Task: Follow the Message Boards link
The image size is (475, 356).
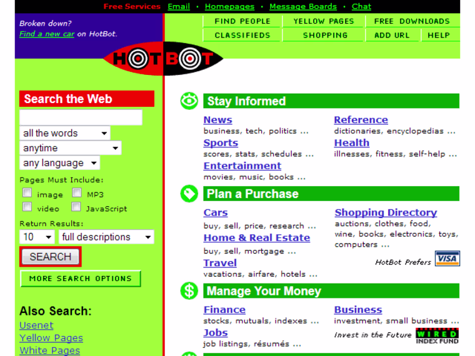Action: click(303, 6)
